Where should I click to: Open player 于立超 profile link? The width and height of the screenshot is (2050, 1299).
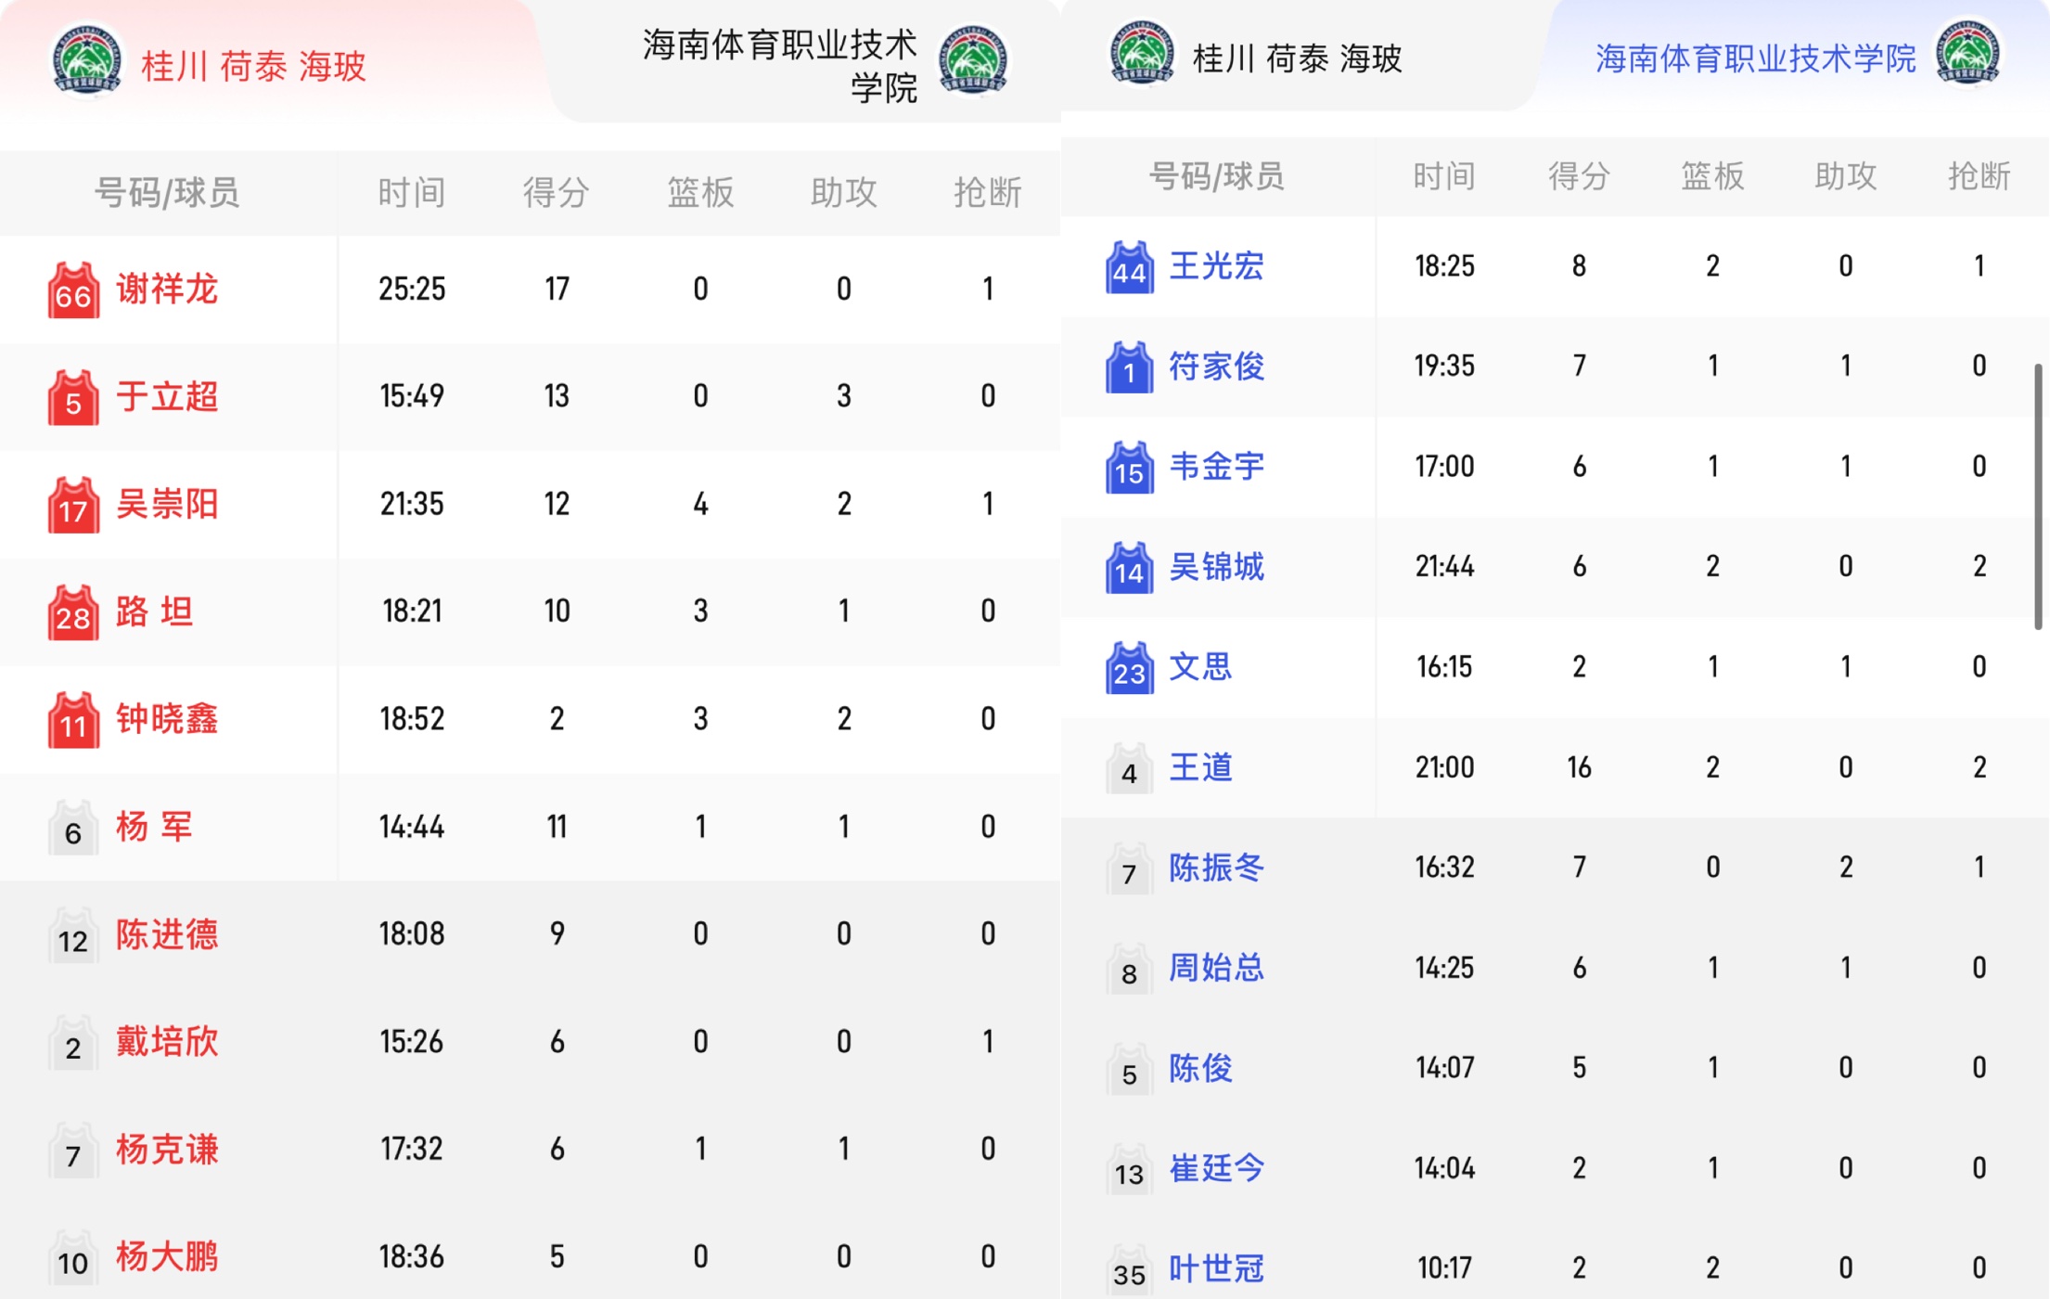pos(167,397)
